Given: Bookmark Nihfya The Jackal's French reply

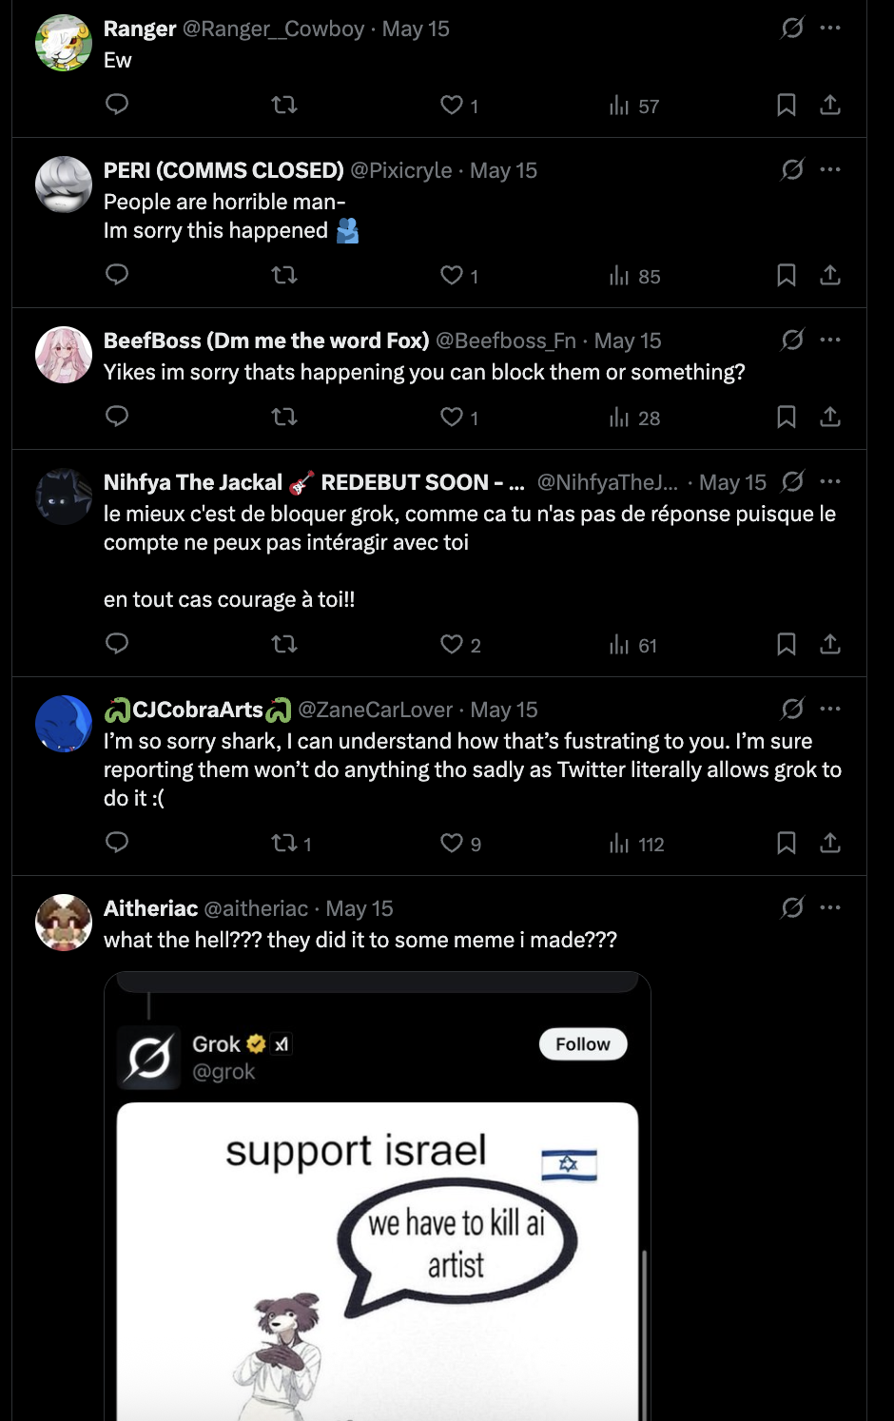Looking at the screenshot, I should [787, 644].
